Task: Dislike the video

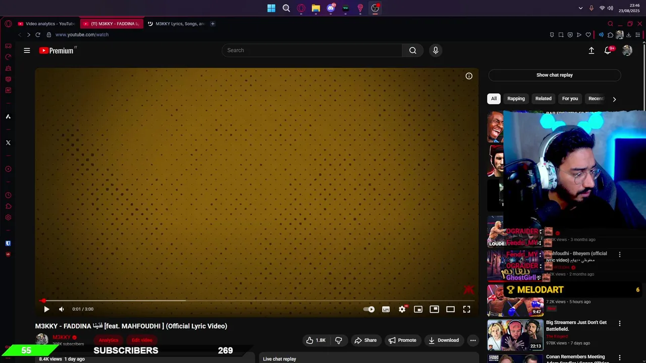Action: point(339,340)
